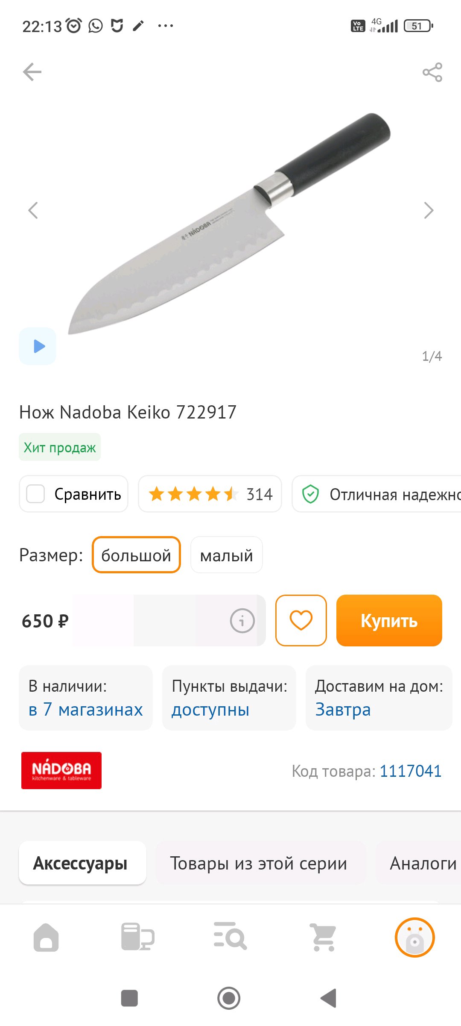
Task: Play the product video
Action: coord(38,346)
